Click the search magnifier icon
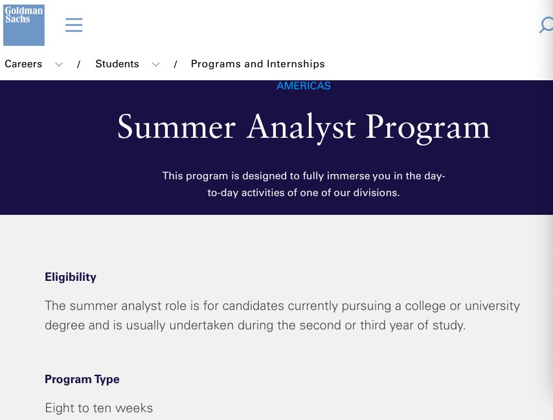Viewport: 553px width, 420px height. pos(547,25)
